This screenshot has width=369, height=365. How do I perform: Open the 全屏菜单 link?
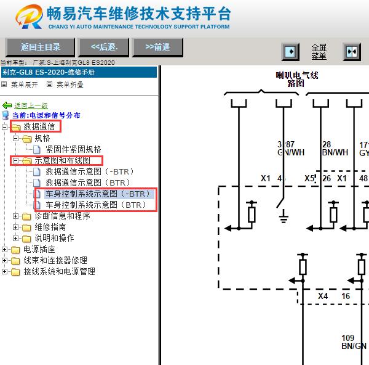pos(319,52)
